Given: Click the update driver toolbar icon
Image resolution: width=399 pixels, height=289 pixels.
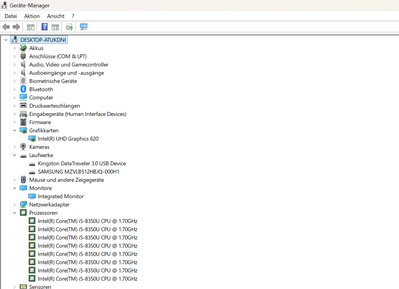Looking at the screenshot, I should (x=69, y=27).
